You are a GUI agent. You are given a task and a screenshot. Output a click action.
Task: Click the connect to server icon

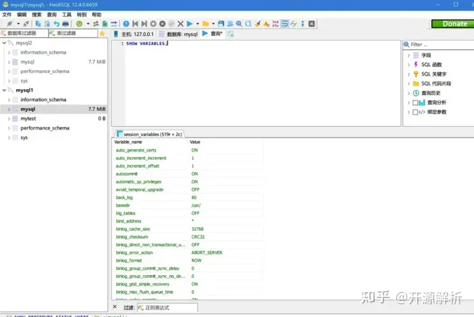(x=9, y=24)
